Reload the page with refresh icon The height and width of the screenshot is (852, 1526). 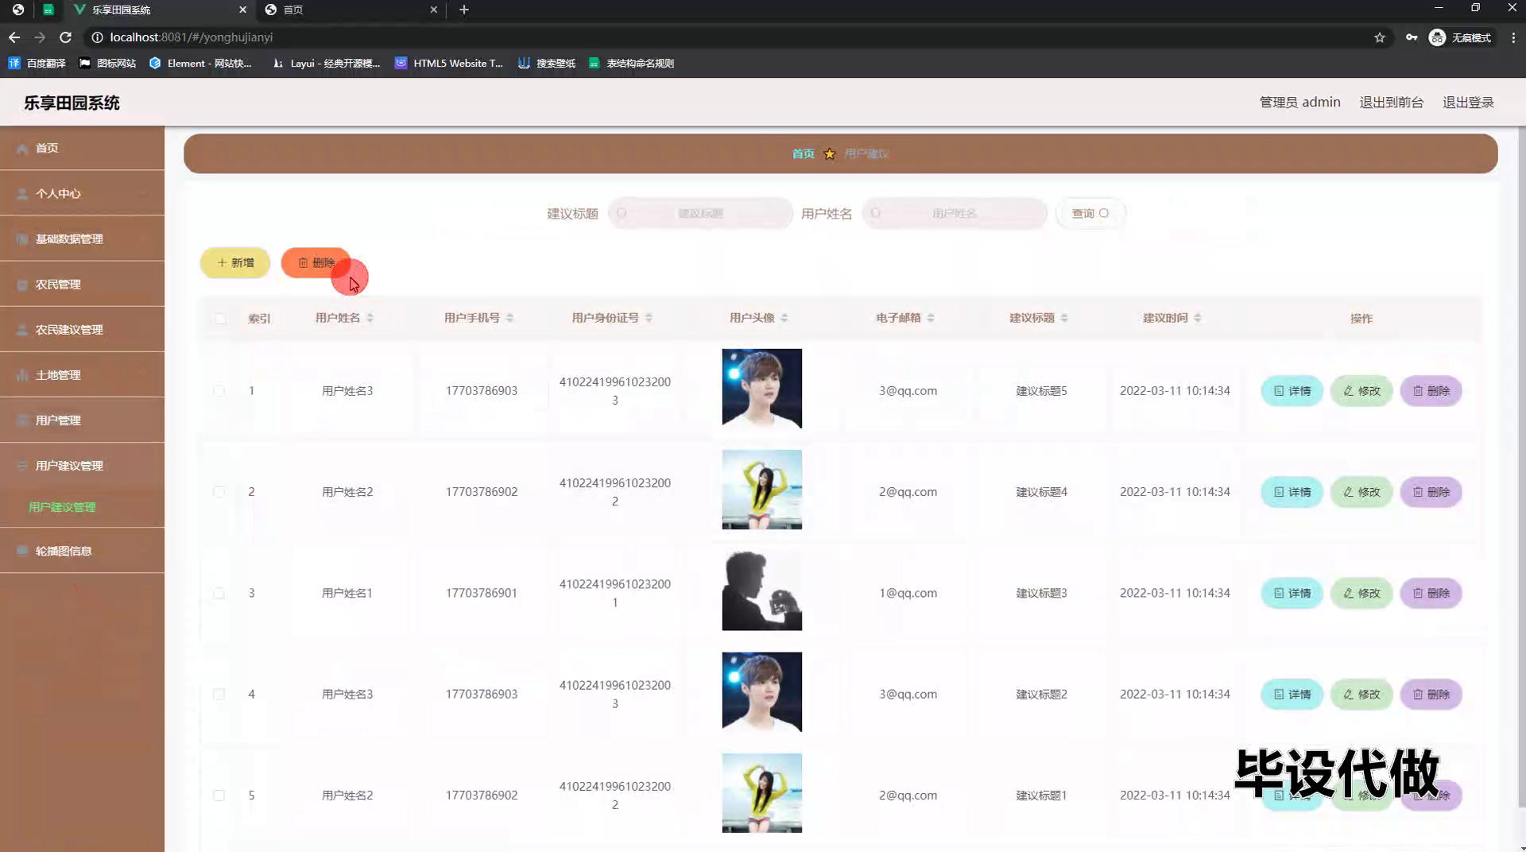coord(66,37)
